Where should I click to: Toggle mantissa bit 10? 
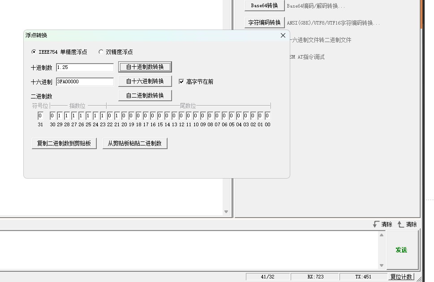click(196, 115)
